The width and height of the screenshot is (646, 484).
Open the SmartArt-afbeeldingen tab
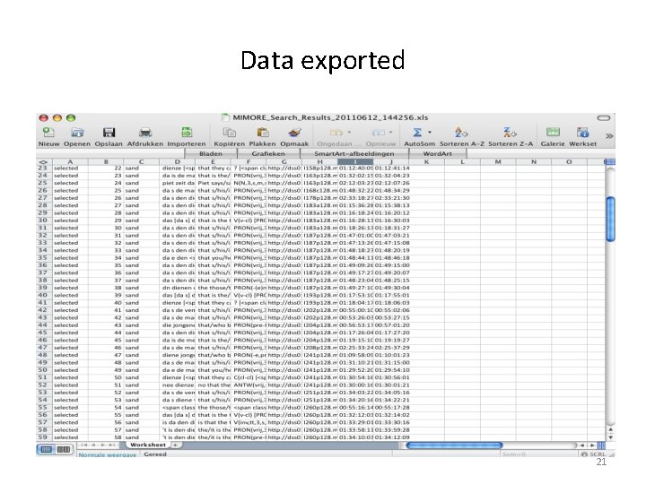[354, 154]
